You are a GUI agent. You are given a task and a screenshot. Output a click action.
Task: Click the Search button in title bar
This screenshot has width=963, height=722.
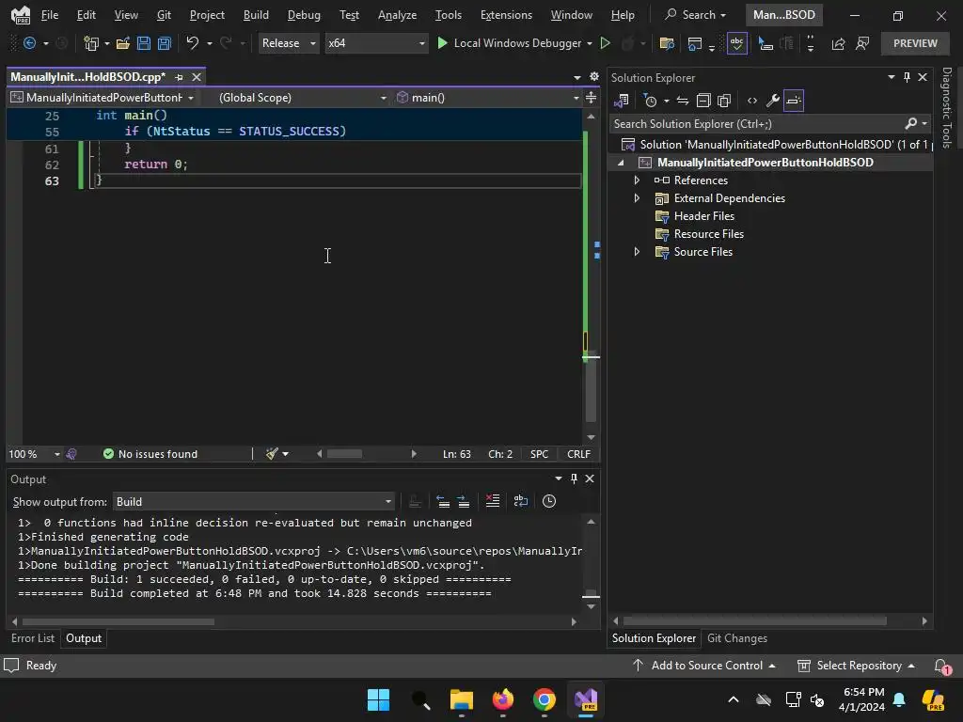tap(695, 15)
